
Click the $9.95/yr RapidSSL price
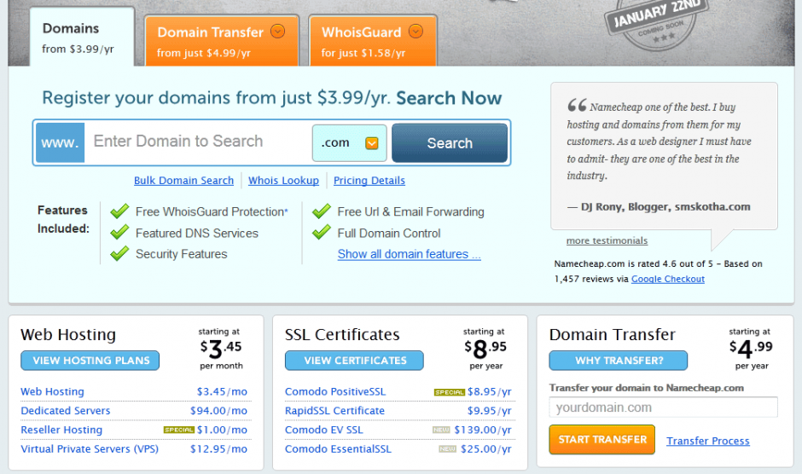(489, 411)
